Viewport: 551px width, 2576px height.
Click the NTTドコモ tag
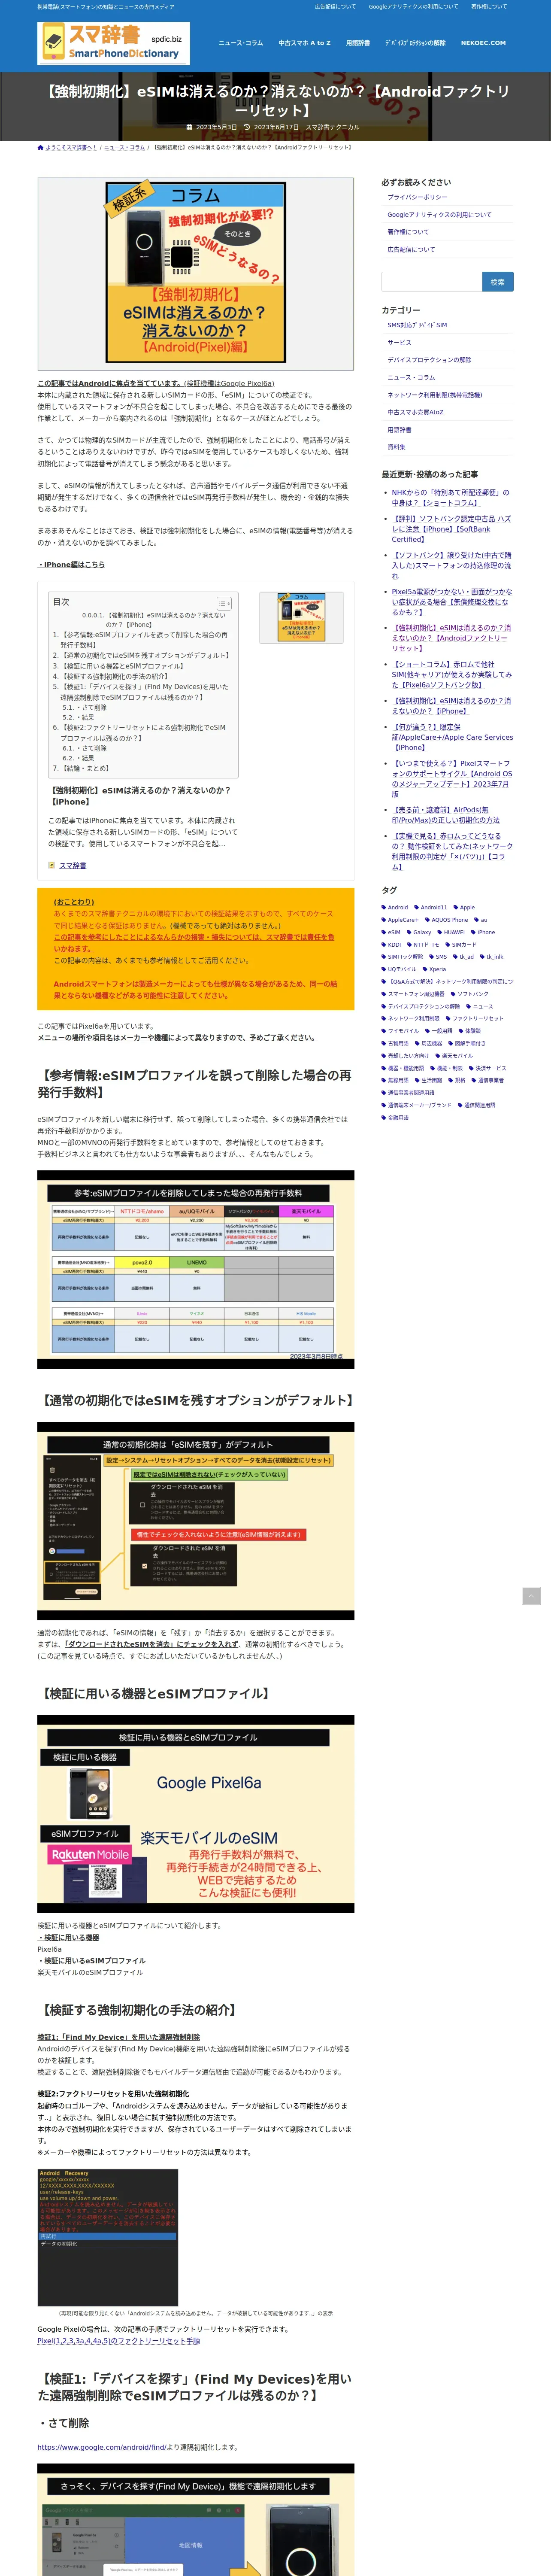423,944
